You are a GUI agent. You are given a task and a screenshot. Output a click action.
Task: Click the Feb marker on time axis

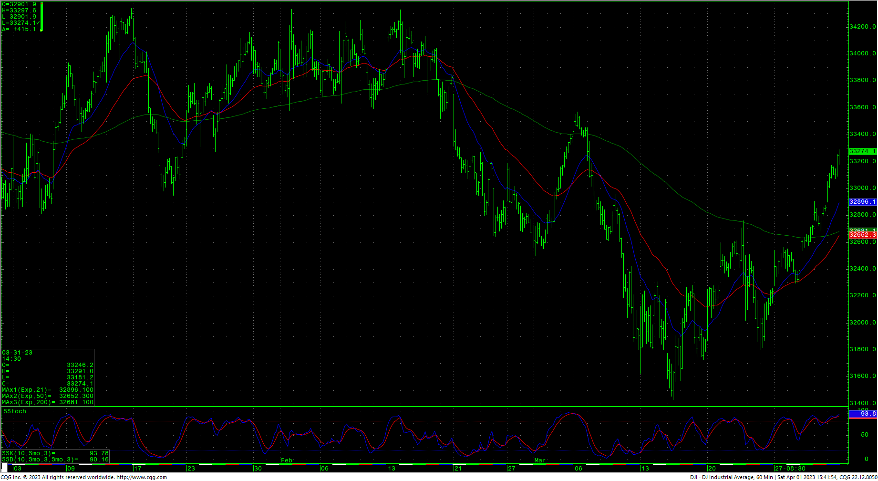tap(286, 460)
